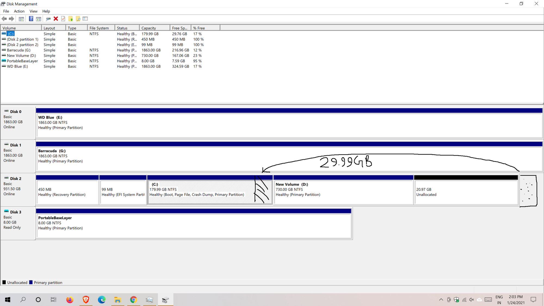Click the File Explorer icon on the taskbar
This screenshot has width=544, height=306.
(x=118, y=299)
